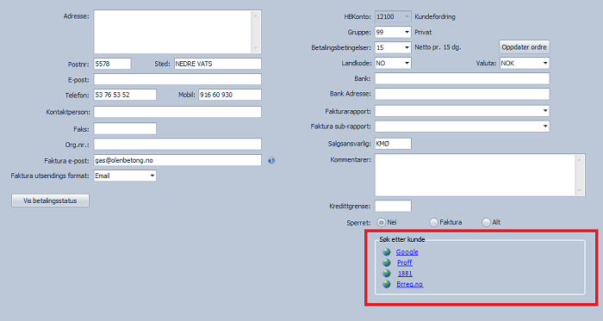Click the Faks field
Image resolution: width=603 pixels, height=321 pixels.
click(x=125, y=128)
